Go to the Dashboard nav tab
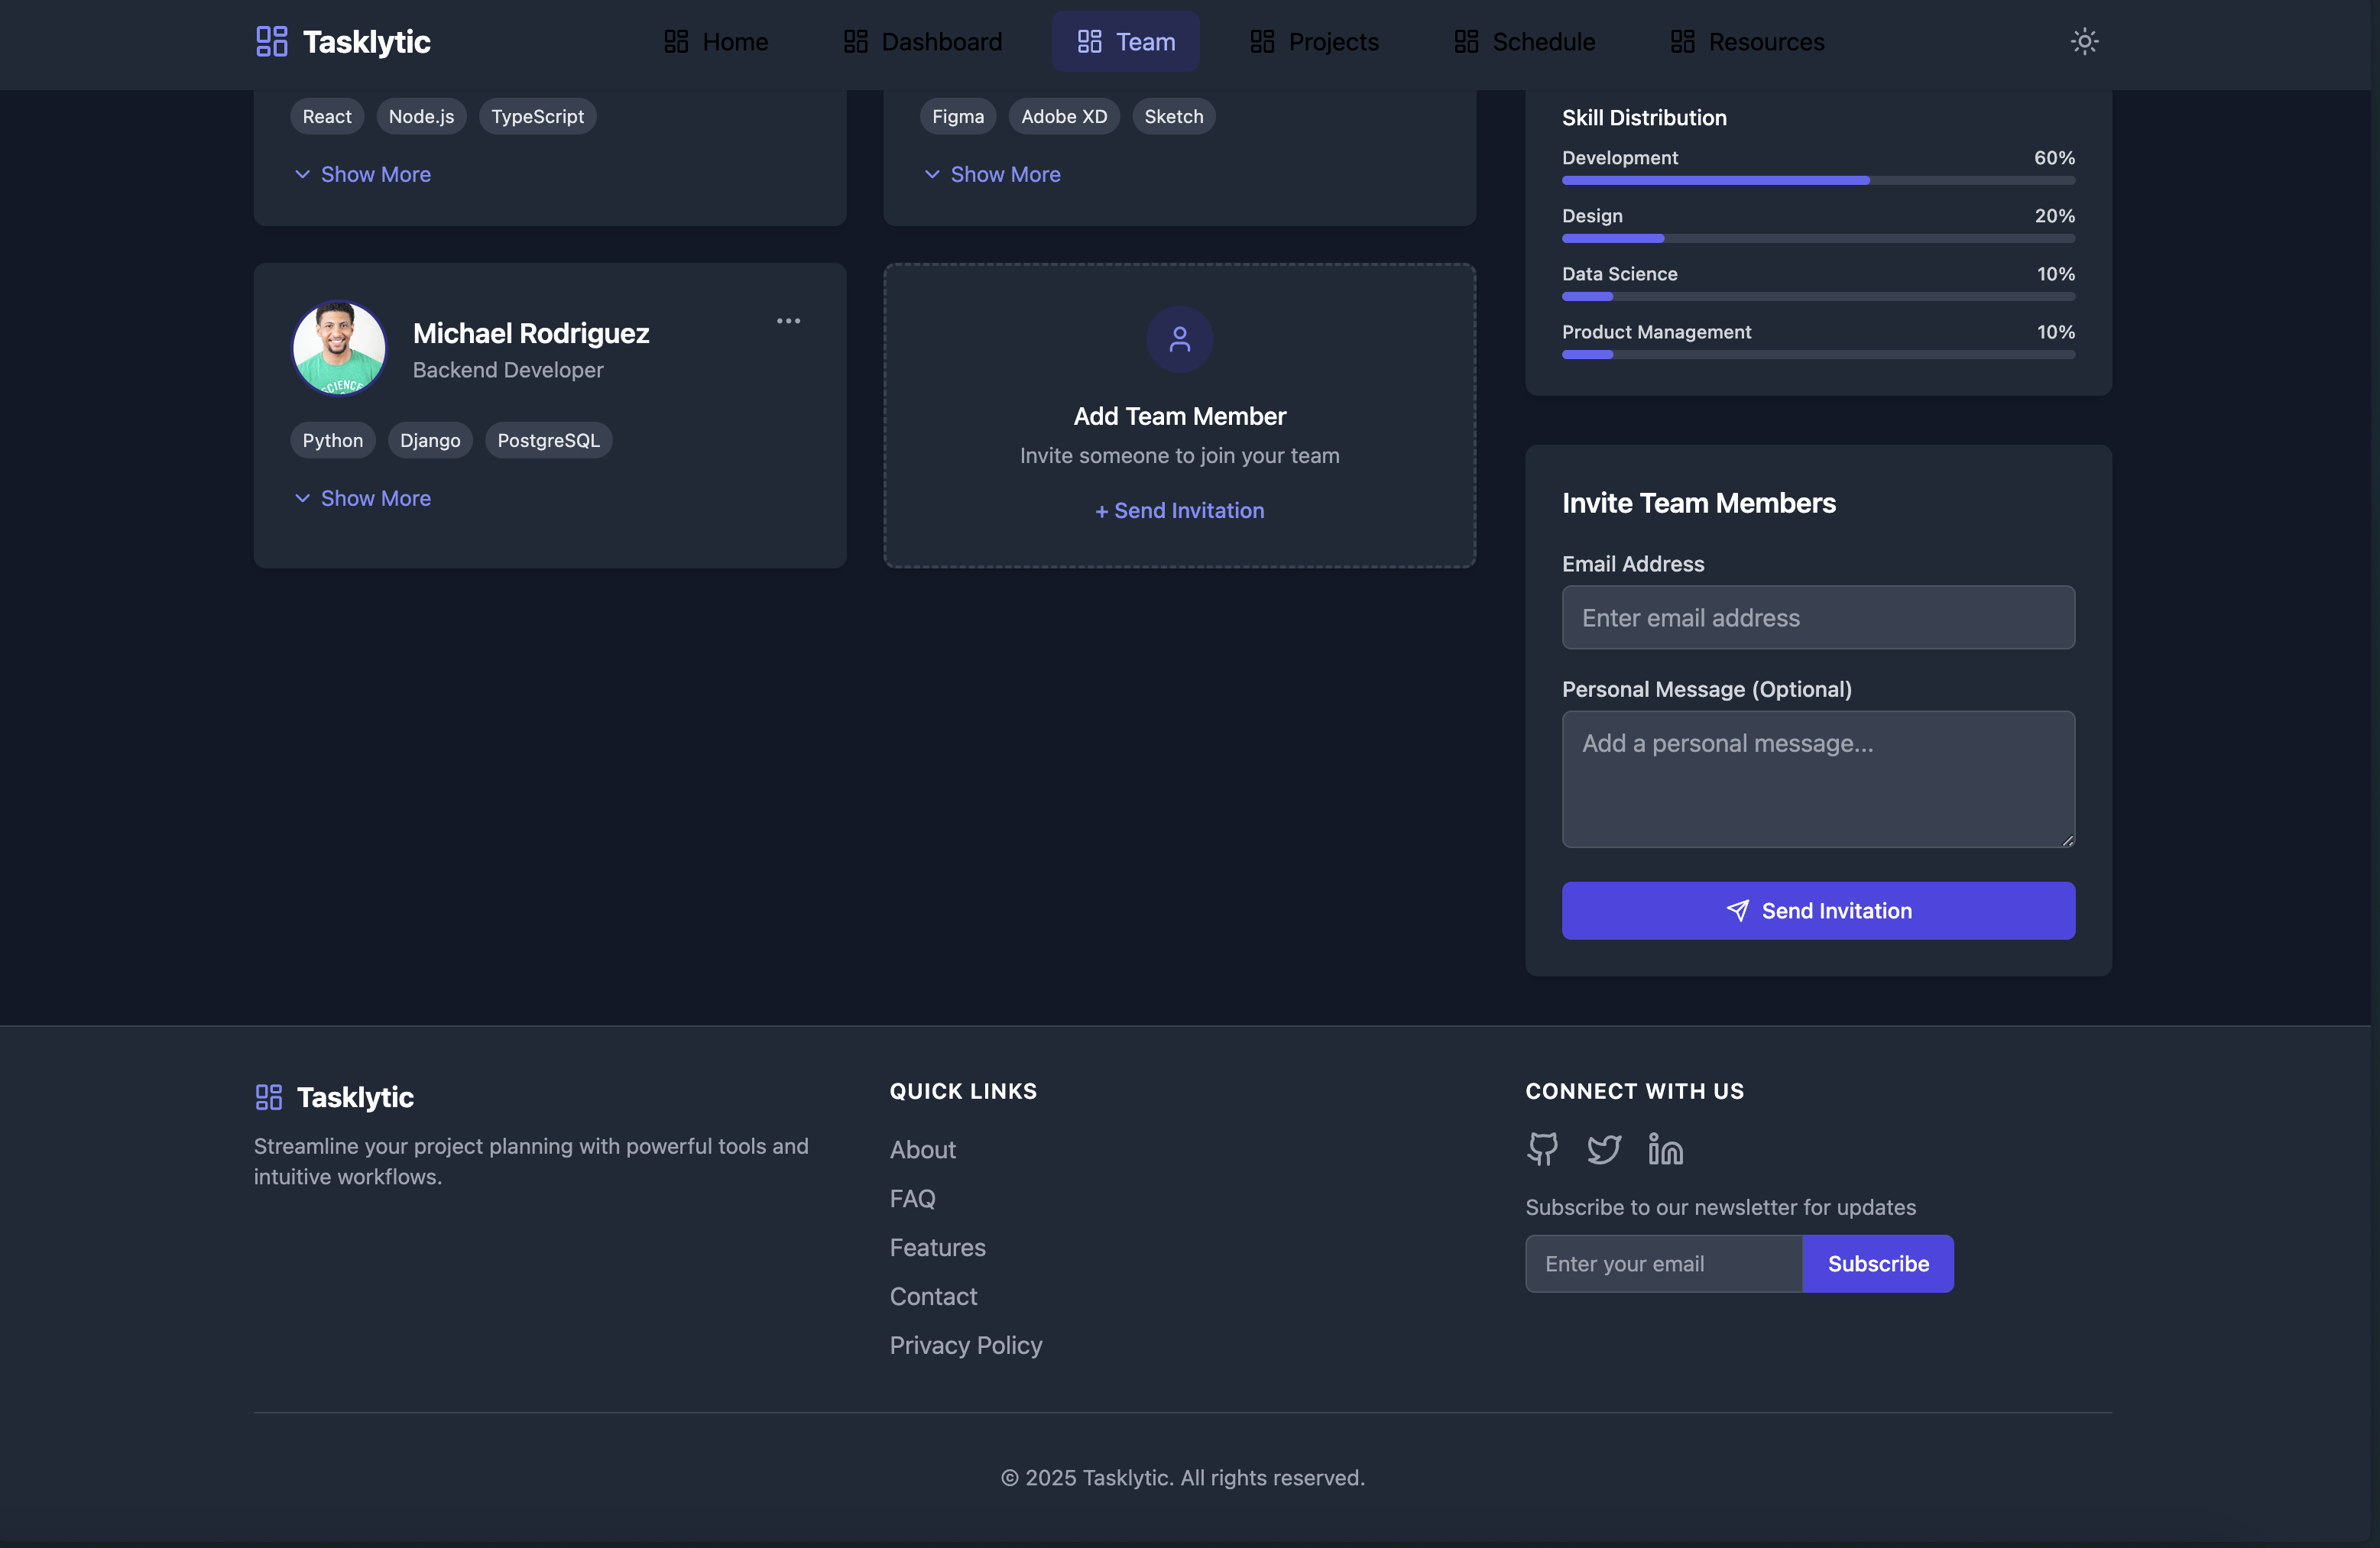 click(922, 41)
